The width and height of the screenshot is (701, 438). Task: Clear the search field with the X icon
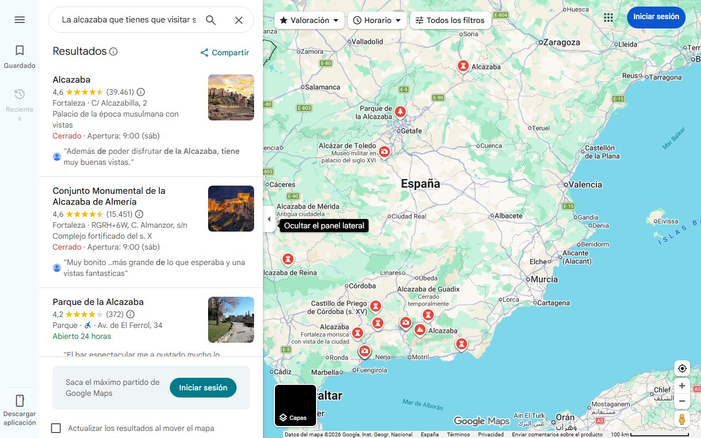[x=239, y=20]
